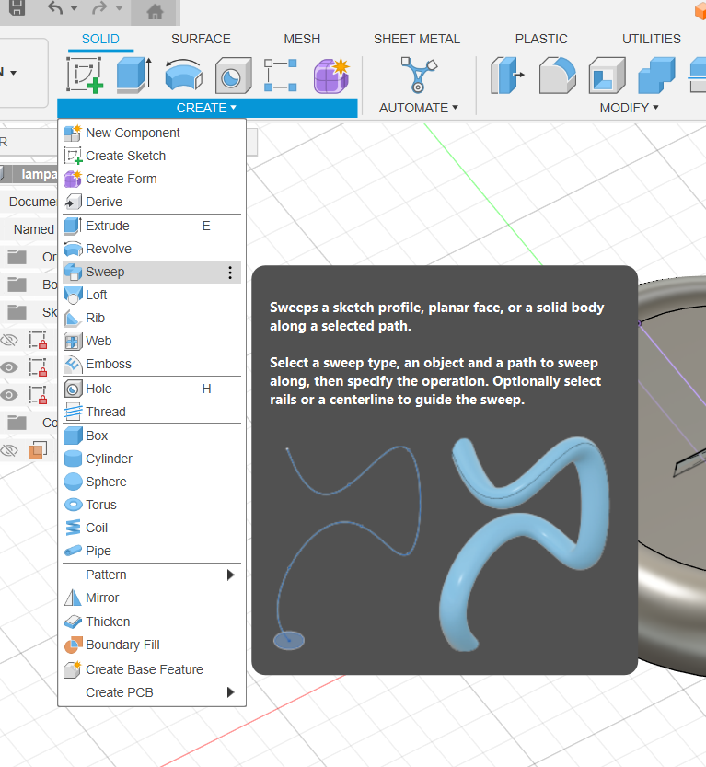The width and height of the screenshot is (706, 767).
Task: Switch to the PLASTIC tab
Action: pyautogui.click(x=541, y=39)
